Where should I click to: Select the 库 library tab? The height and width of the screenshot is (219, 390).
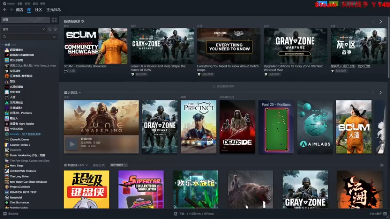click(29, 10)
